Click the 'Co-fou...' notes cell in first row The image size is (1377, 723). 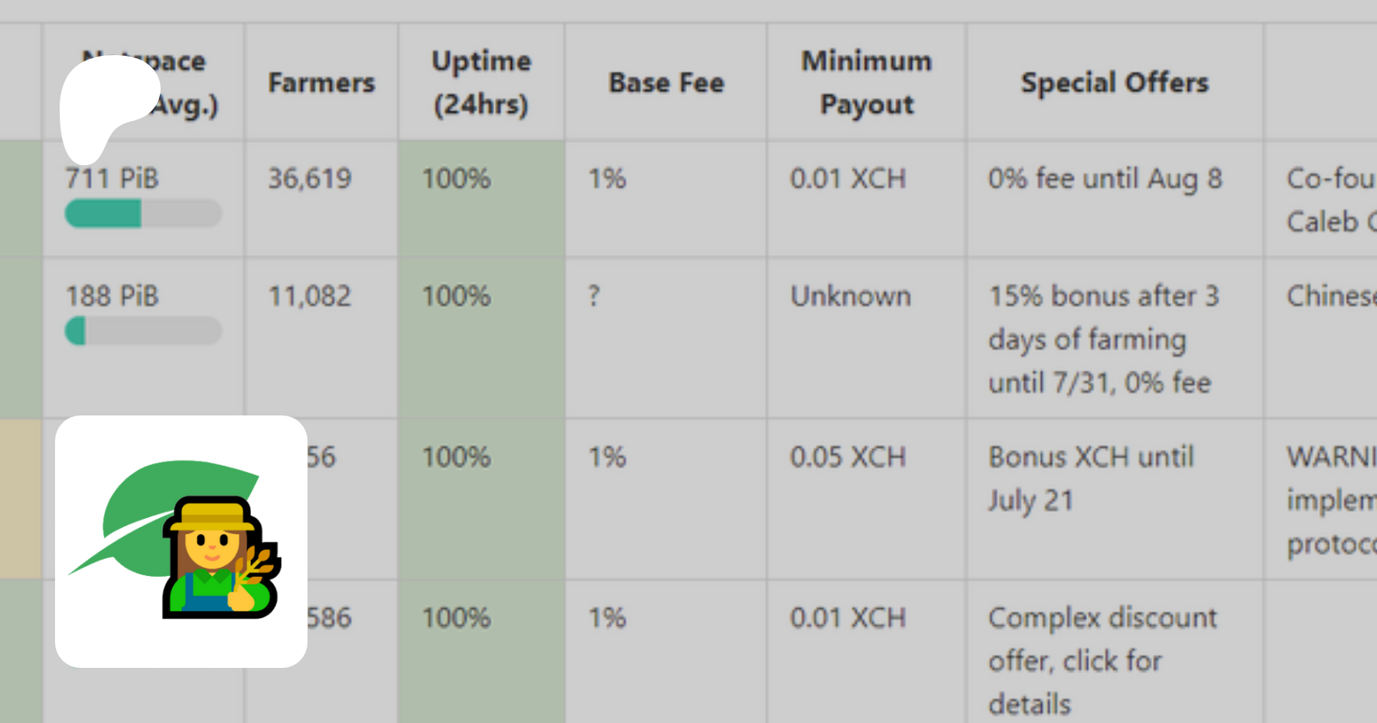click(x=1330, y=200)
